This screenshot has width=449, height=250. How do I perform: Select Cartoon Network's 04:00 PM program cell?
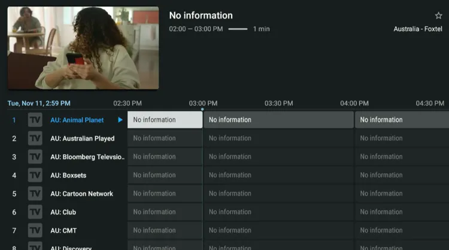(x=402, y=194)
